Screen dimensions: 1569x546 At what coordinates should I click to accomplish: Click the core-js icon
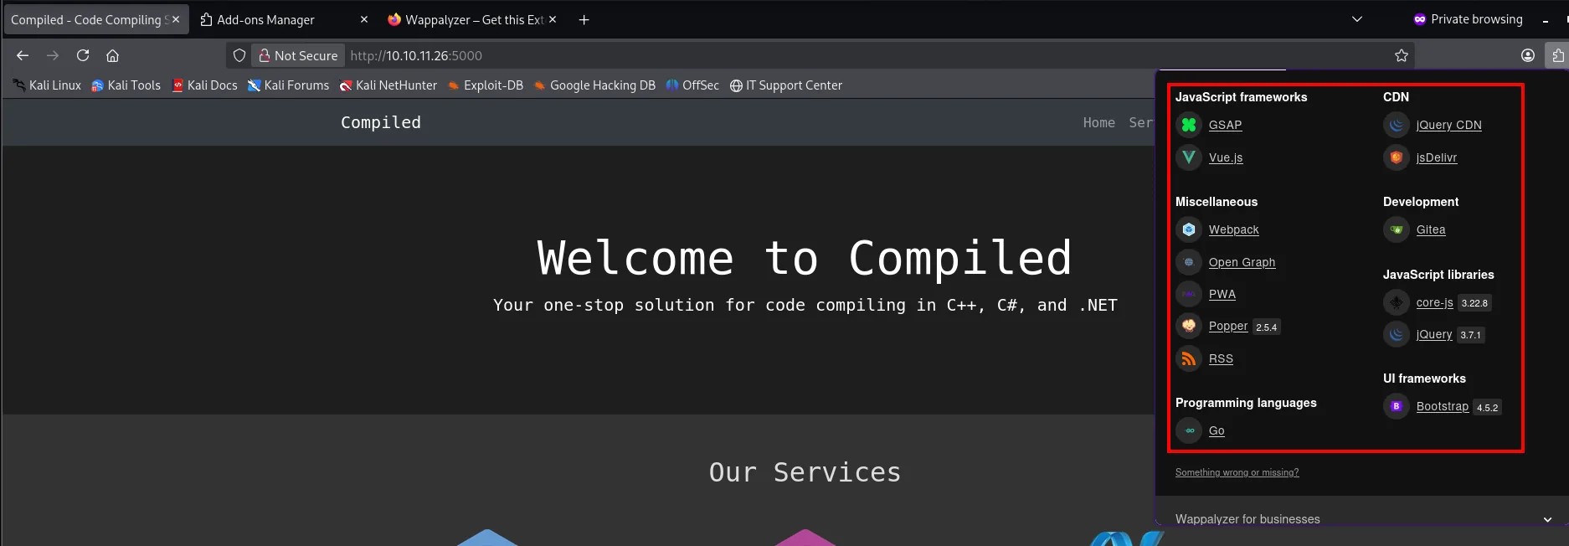pos(1397,302)
